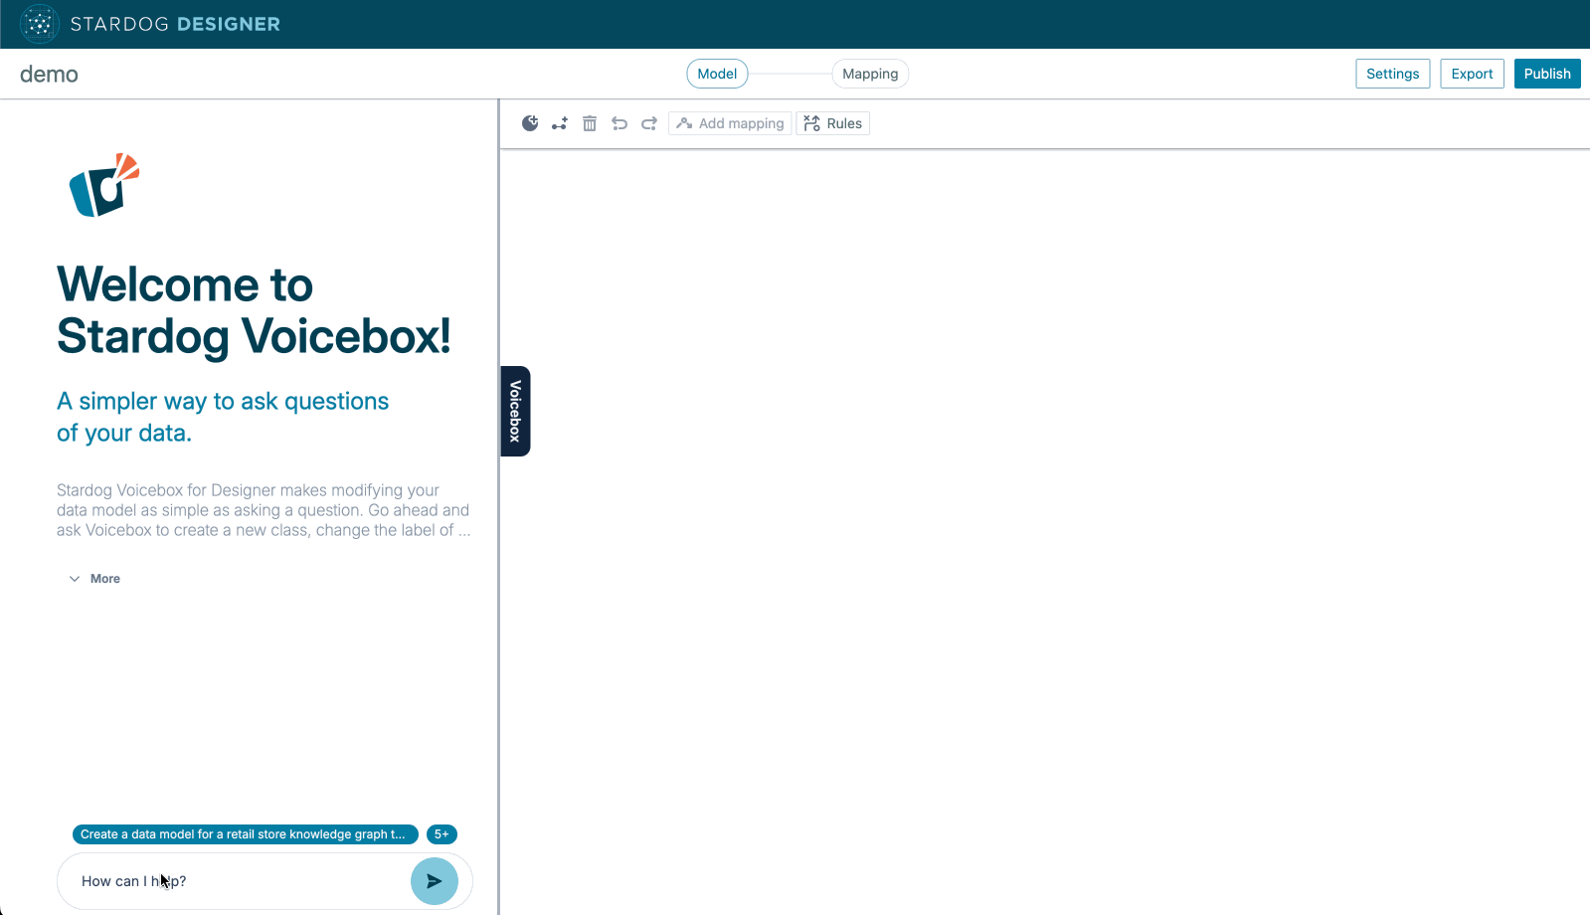Viewport: 1590px width, 915px height.
Task: Switch to the Mapping tab
Action: 870,74
